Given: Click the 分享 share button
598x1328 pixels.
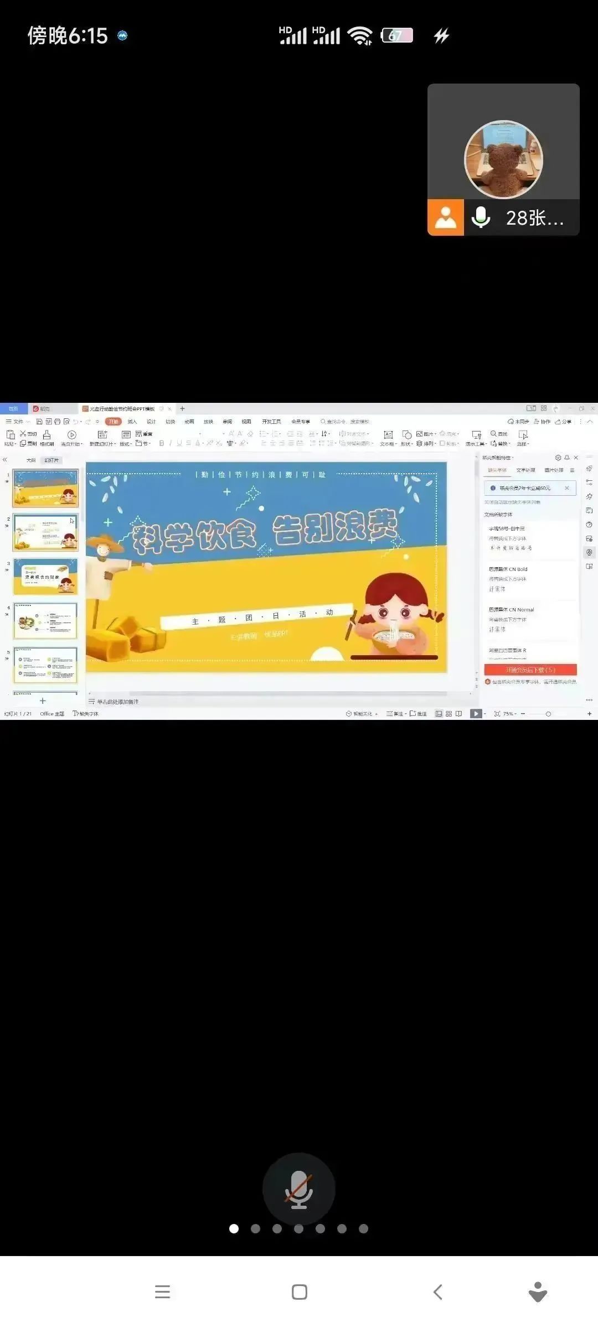Looking at the screenshot, I should click(x=564, y=422).
